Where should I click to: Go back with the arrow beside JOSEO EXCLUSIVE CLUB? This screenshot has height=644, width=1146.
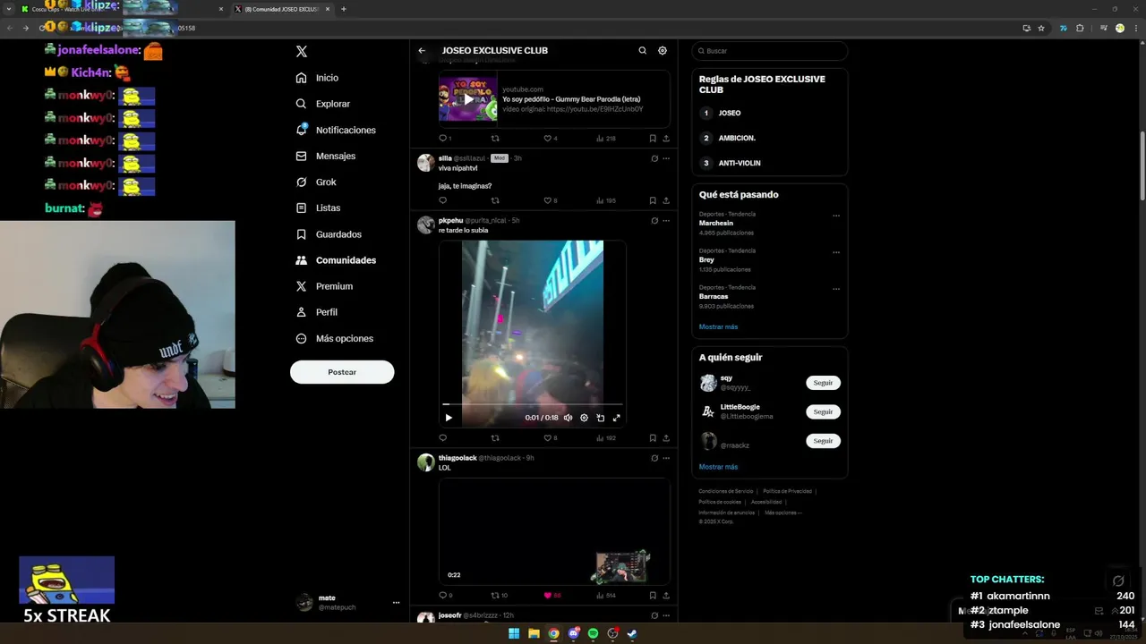(422, 51)
